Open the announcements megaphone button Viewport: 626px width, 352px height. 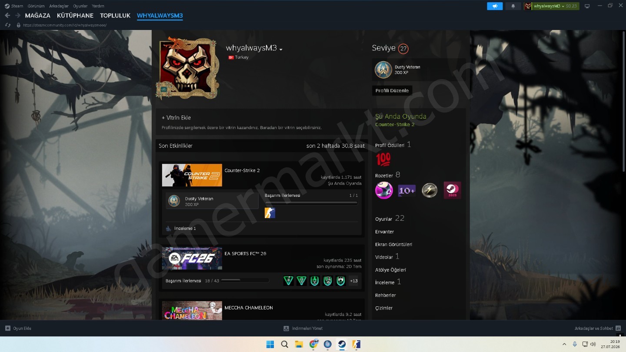pyautogui.click(x=495, y=6)
